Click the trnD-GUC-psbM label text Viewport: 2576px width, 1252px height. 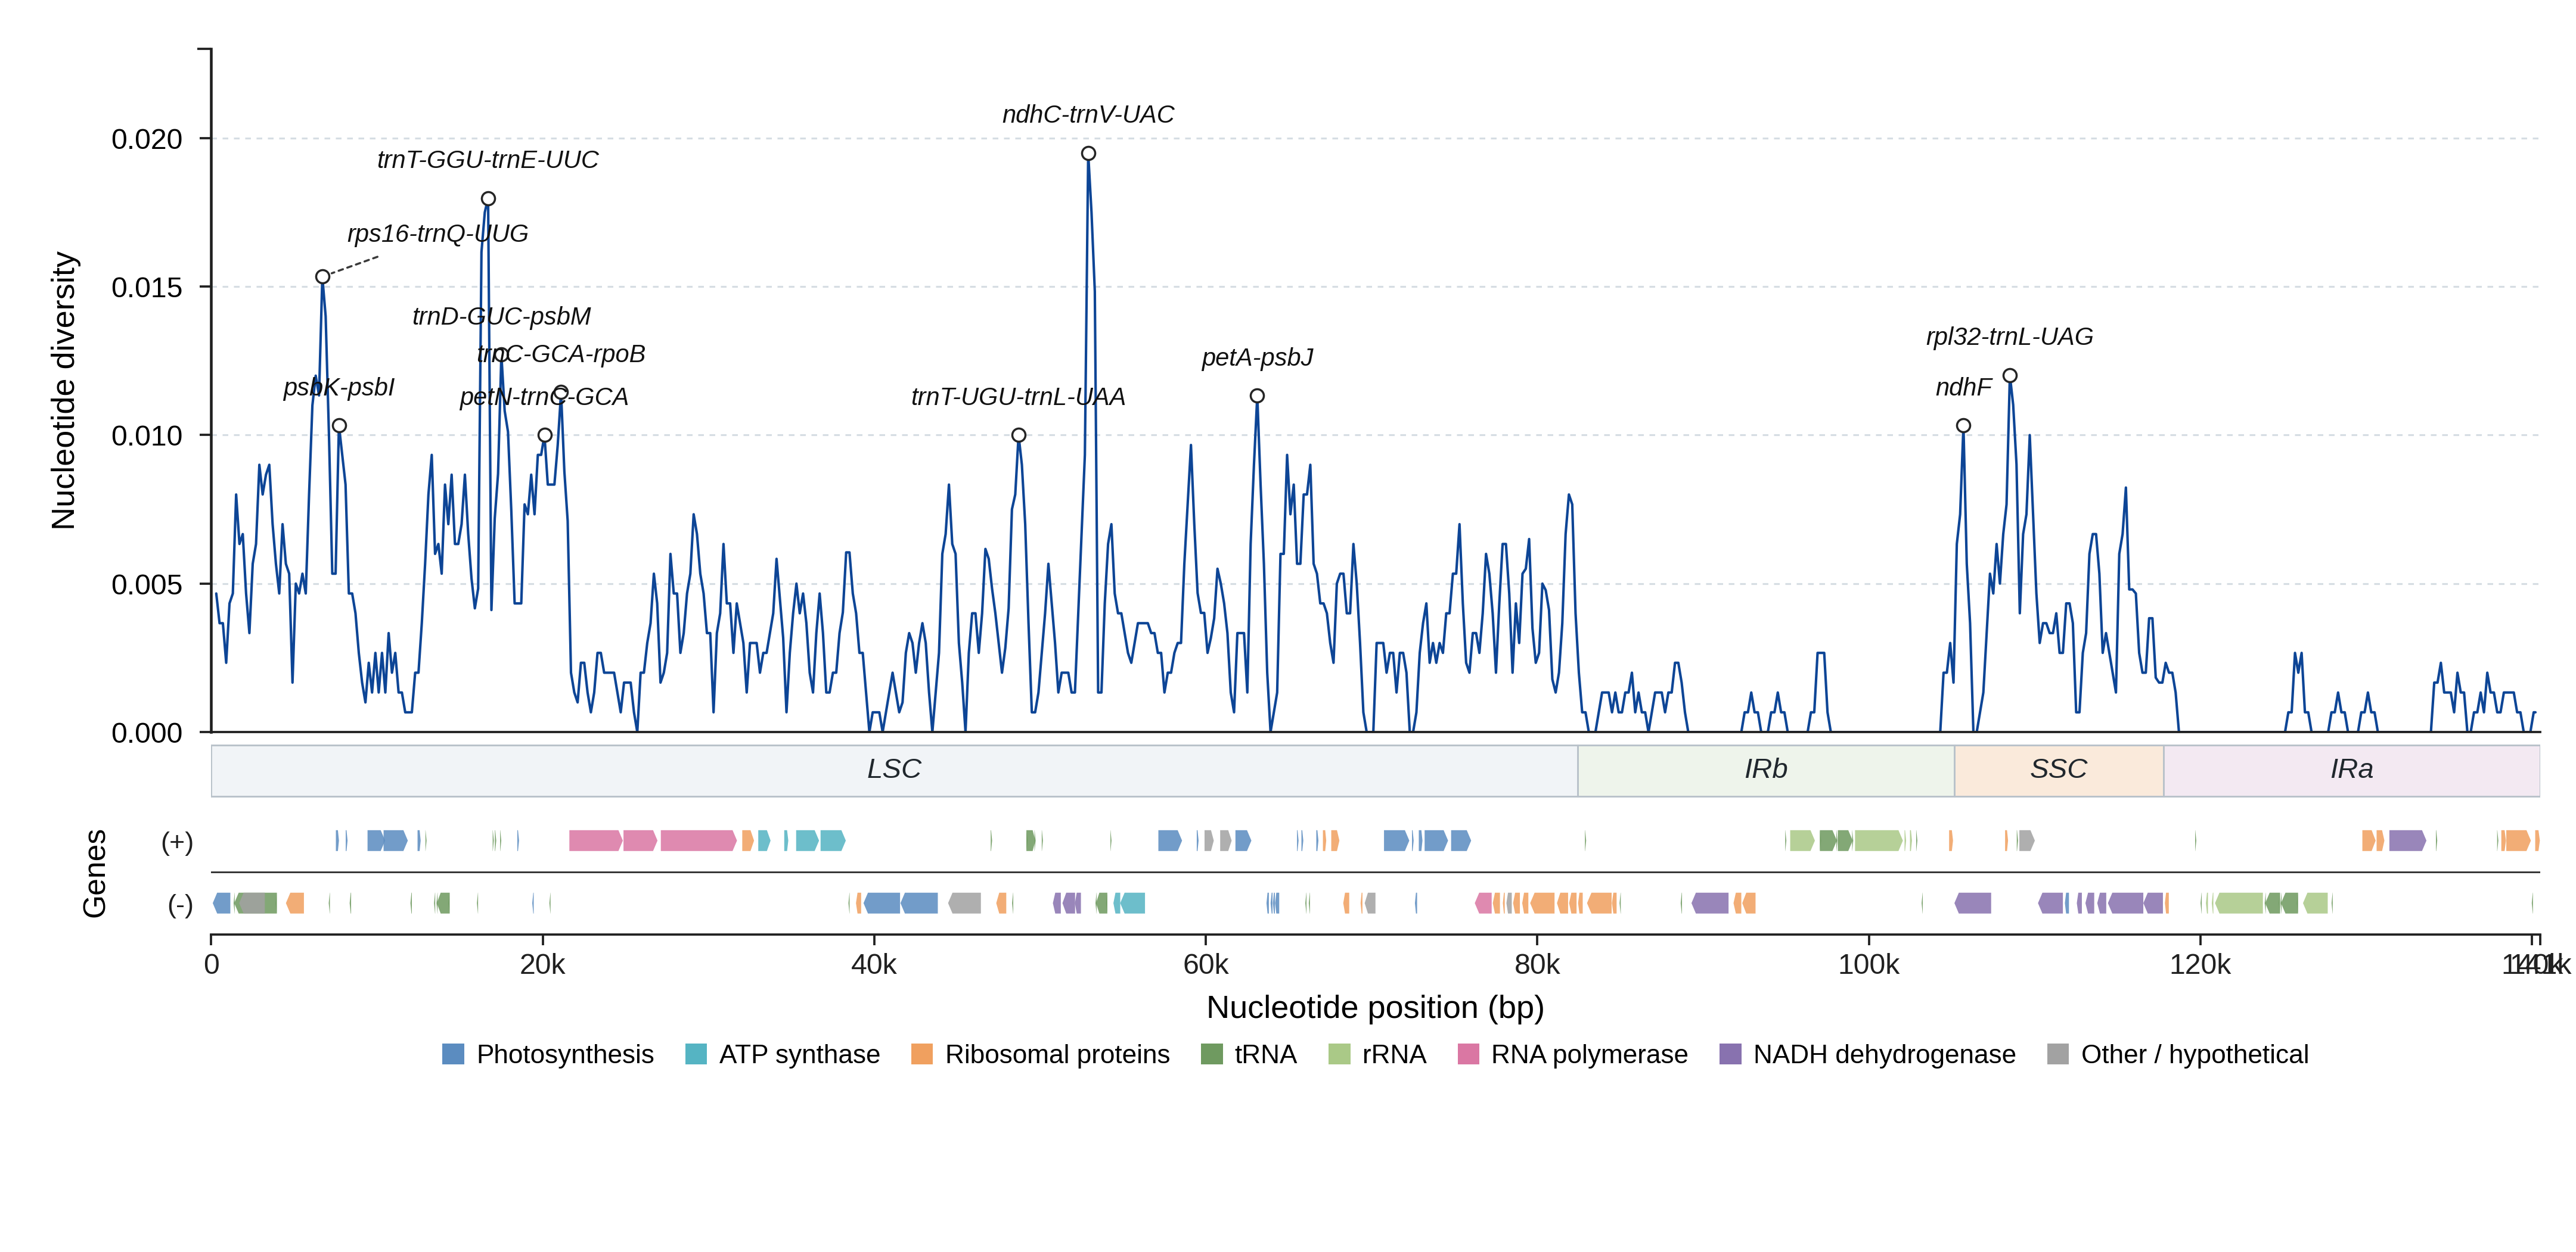pos(502,317)
